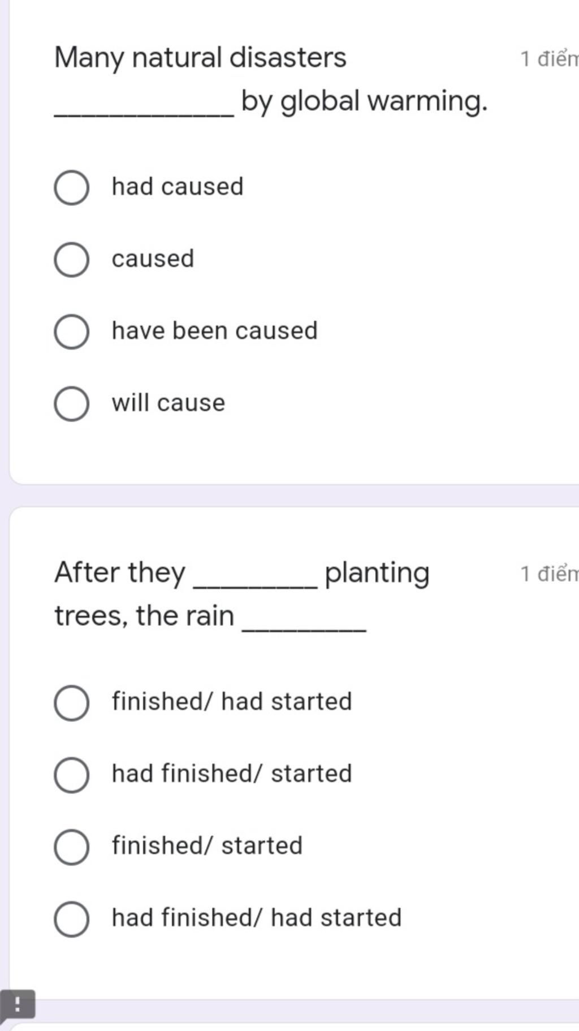
Task: Click the 'had caused' answer label text
Action: [178, 187]
